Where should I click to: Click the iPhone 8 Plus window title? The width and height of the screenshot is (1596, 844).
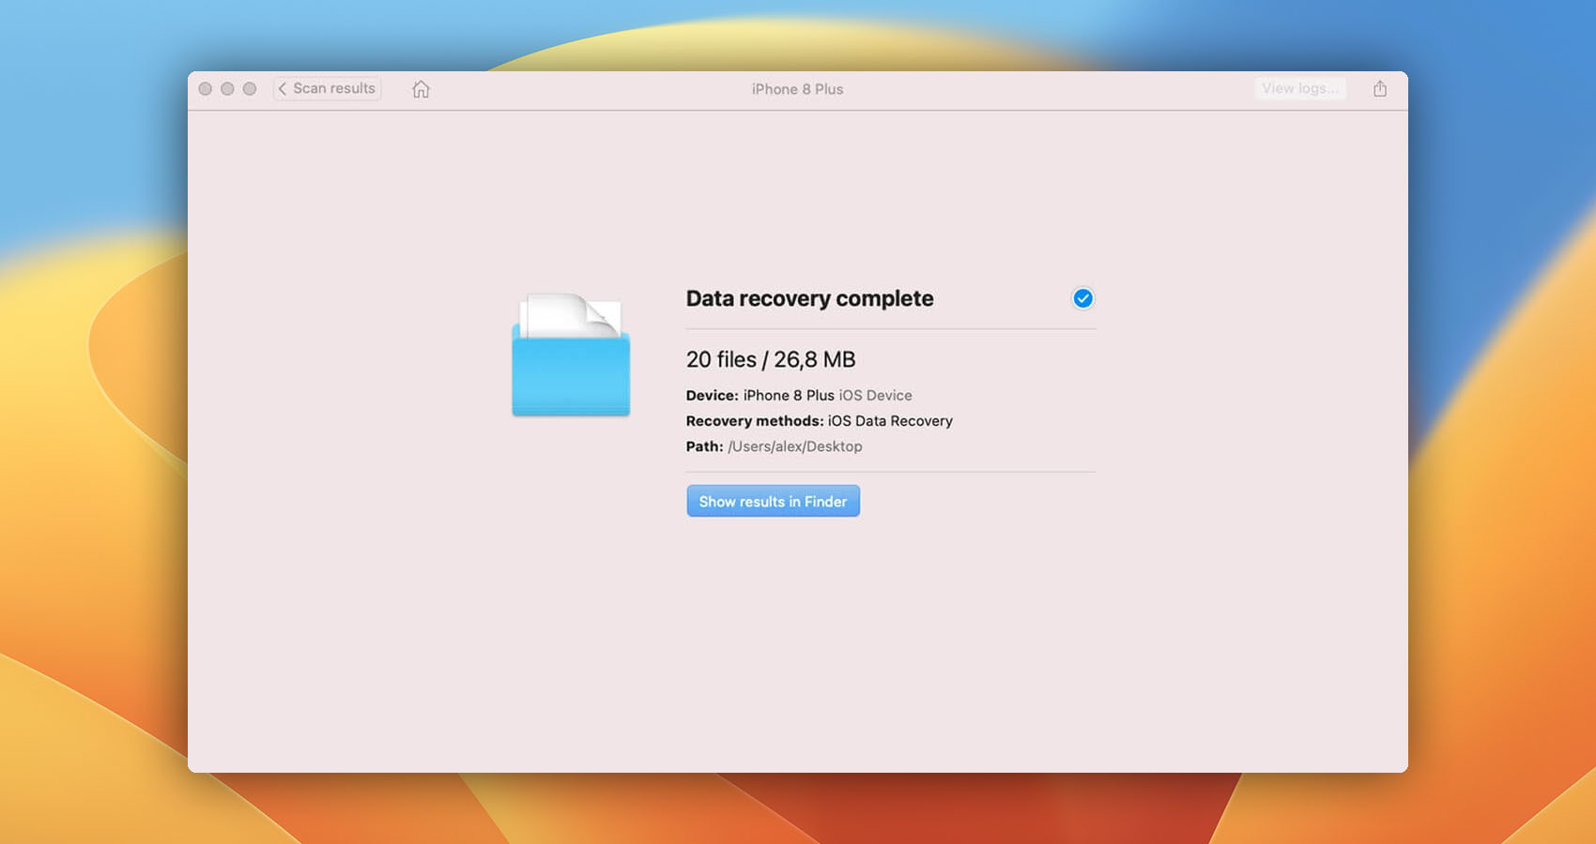click(797, 89)
